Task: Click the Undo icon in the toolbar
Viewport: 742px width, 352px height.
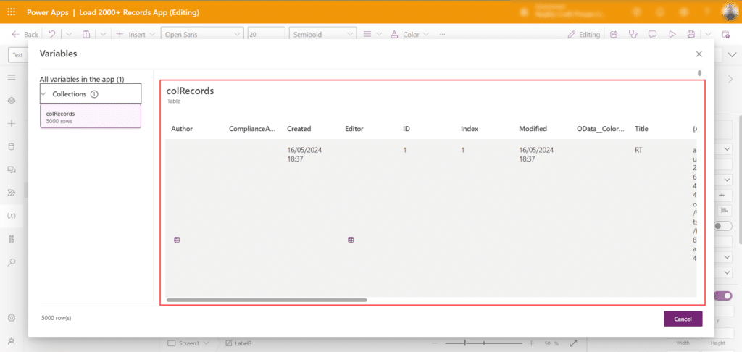Action: tap(52, 34)
